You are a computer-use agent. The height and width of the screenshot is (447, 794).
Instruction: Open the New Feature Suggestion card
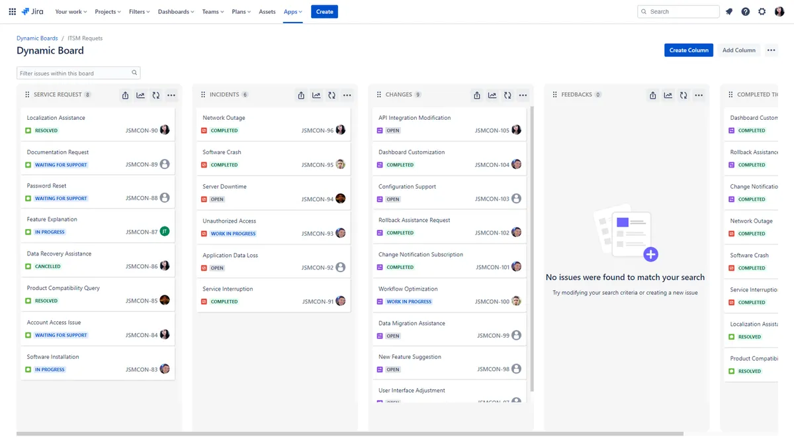450,363
